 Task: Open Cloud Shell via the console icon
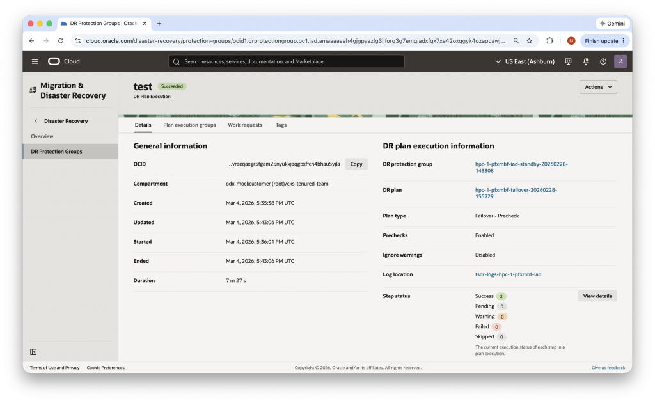[x=568, y=61]
